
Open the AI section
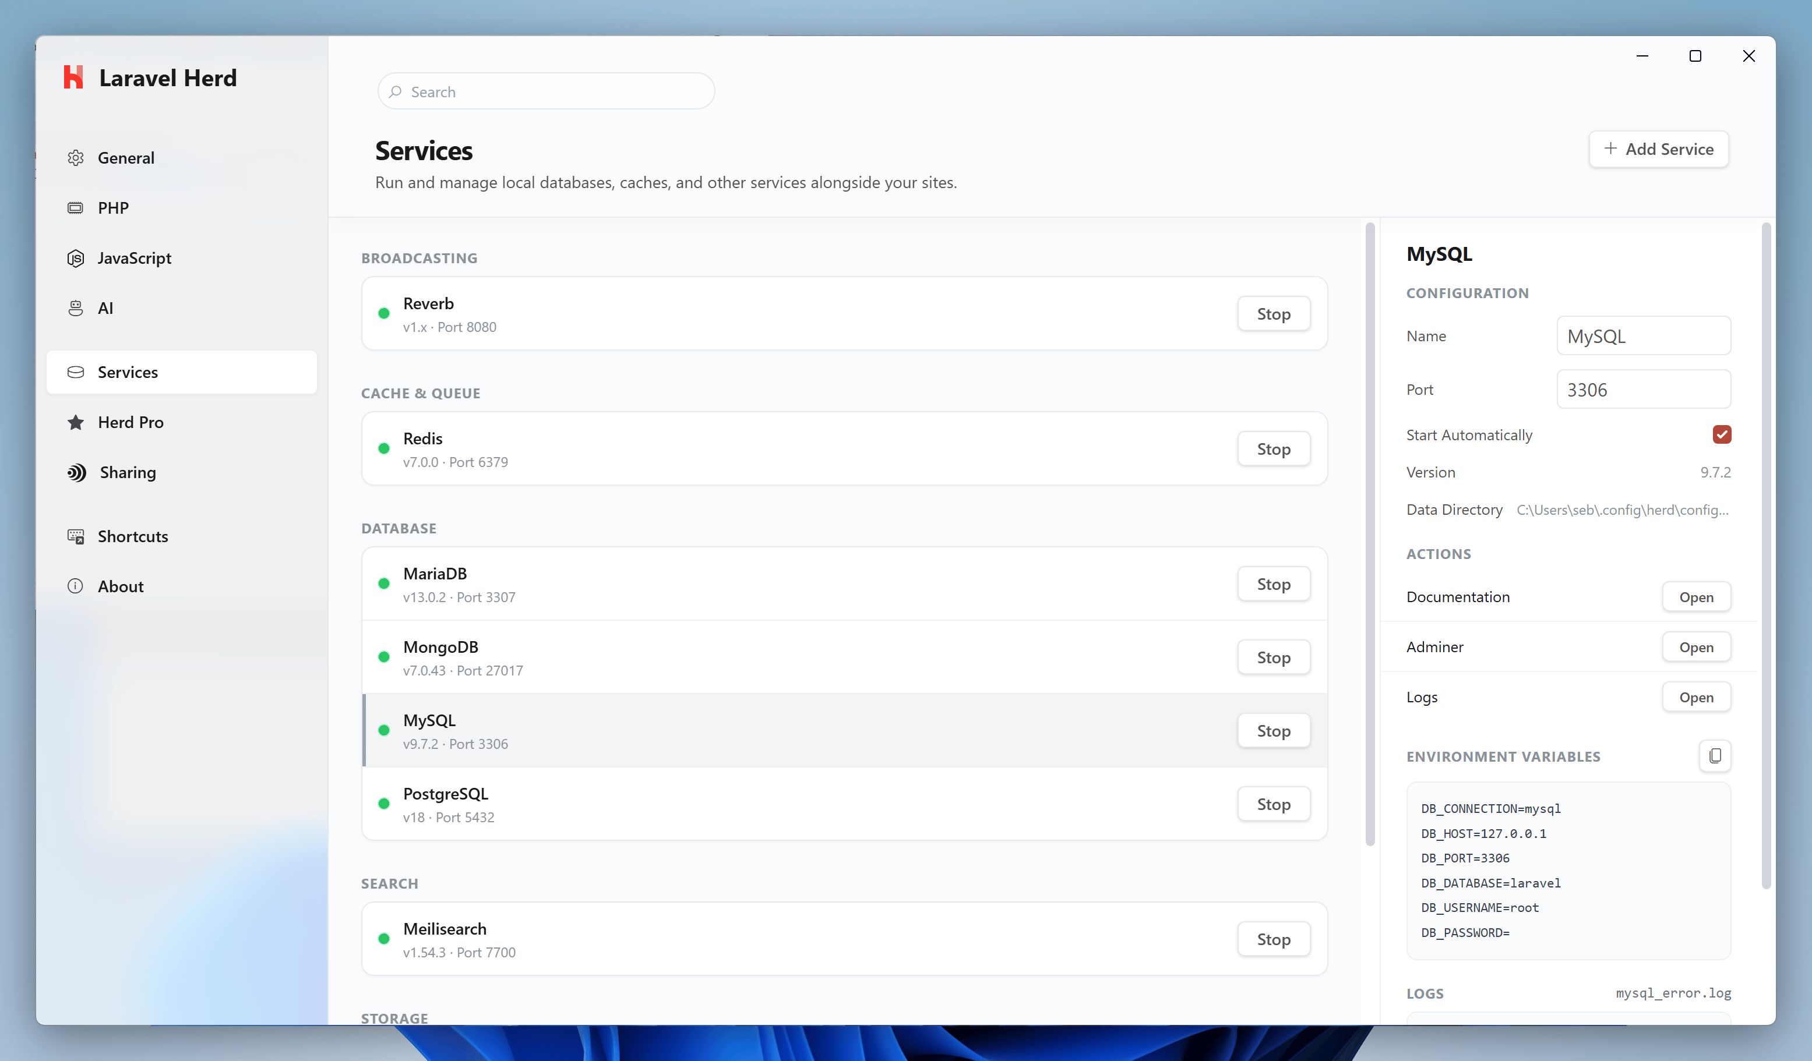[181, 307]
